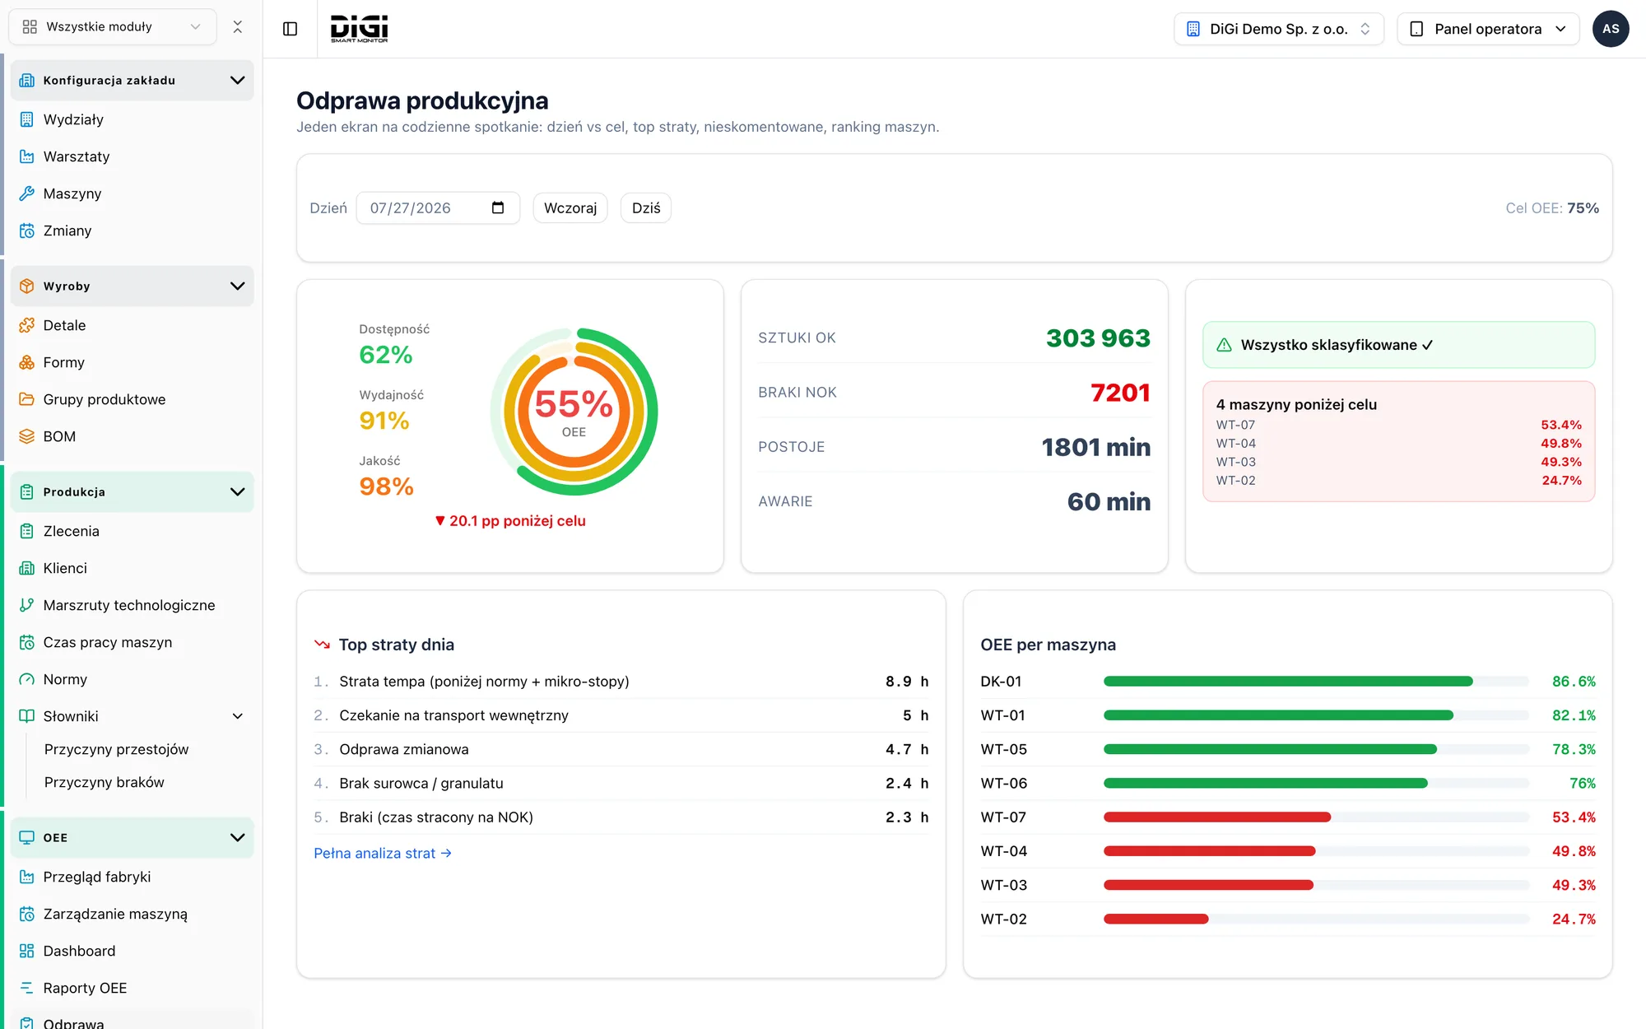Click the WT-05 row value 78.3%
The image size is (1646, 1029).
coord(1574,749)
